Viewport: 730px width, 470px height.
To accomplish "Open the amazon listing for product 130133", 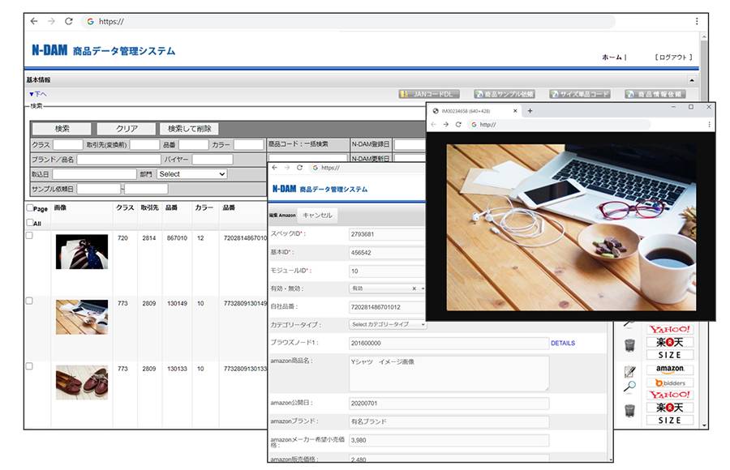I will pos(670,370).
